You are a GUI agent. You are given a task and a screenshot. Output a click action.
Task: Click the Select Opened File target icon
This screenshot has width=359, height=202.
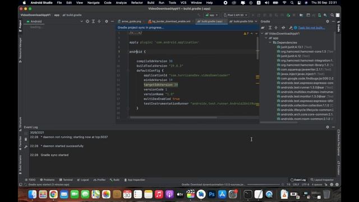pos(88,21)
